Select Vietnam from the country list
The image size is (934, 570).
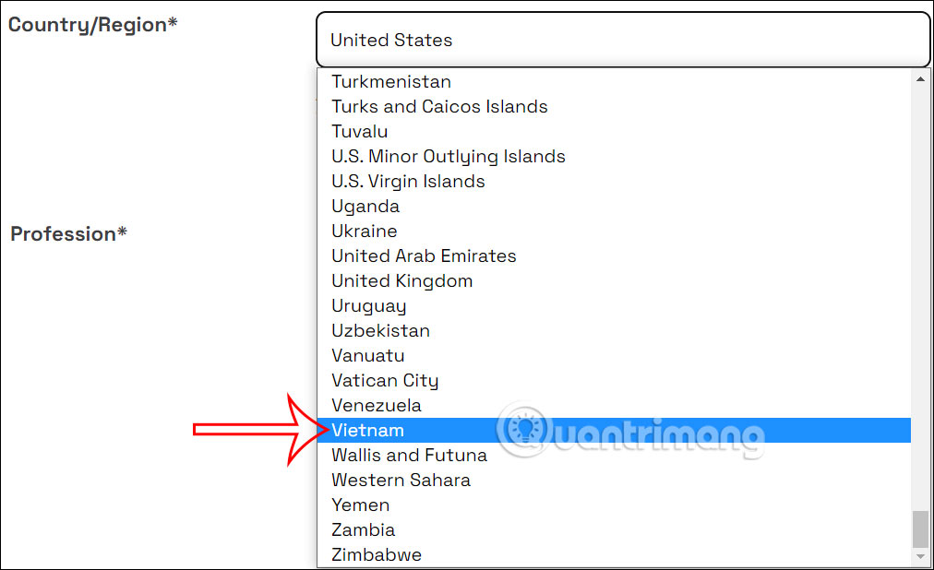tap(368, 431)
